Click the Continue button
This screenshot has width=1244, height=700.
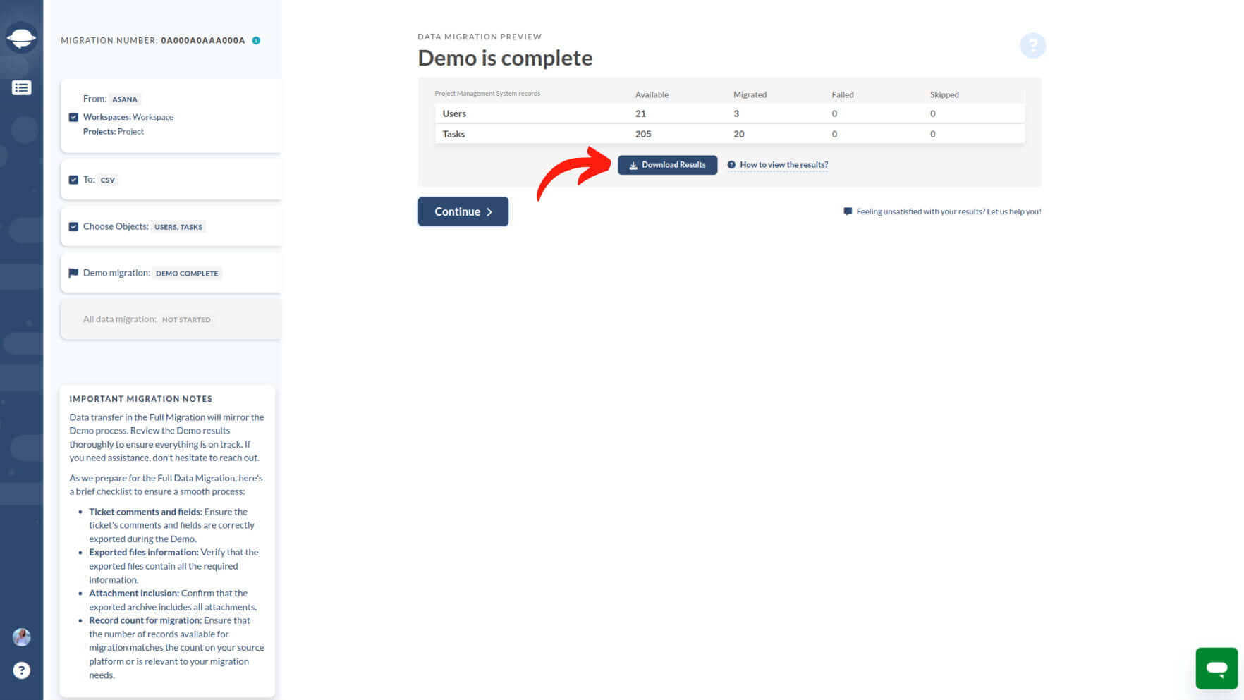[x=463, y=211]
